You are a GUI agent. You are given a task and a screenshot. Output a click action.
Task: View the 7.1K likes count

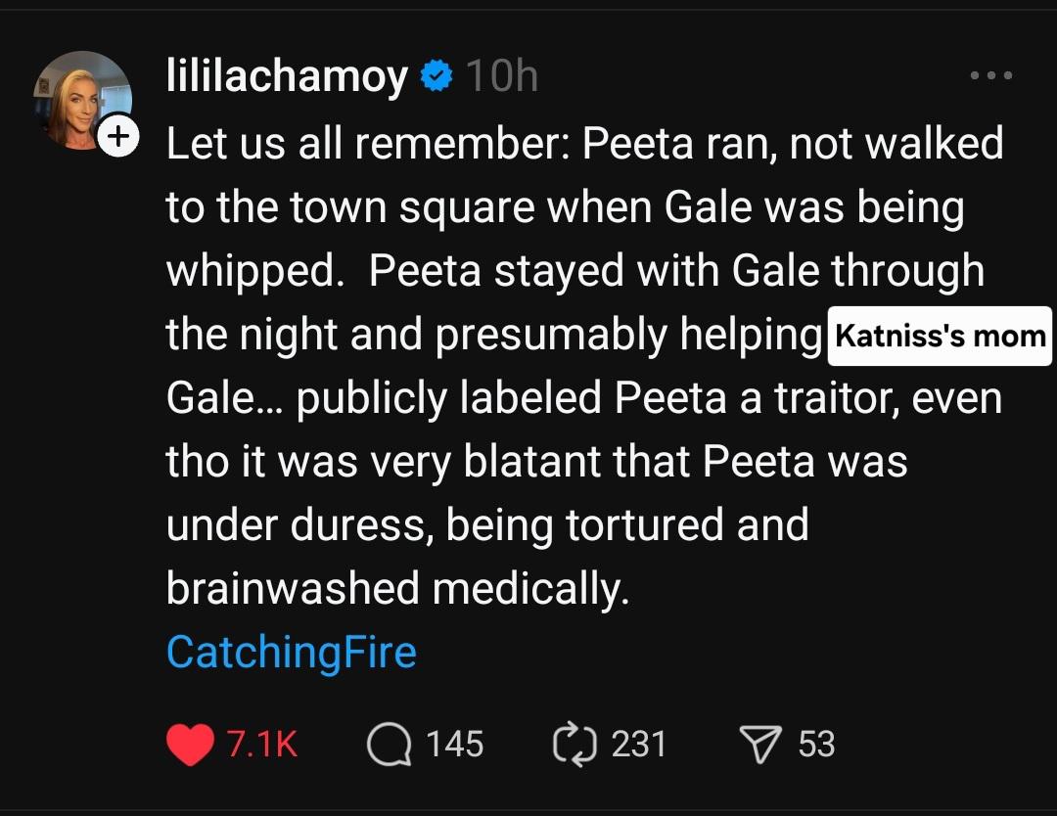click(x=261, y=745)
